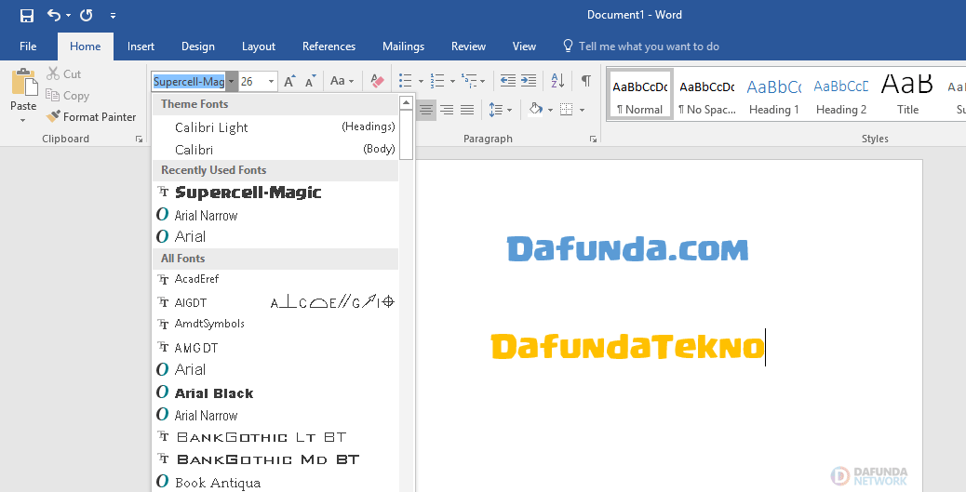
Task: Click the Save icon in title bar
Action: tap(26, 15)
